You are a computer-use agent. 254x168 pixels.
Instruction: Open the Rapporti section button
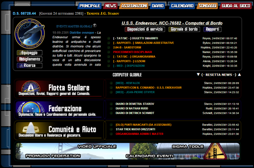point(212,29)
